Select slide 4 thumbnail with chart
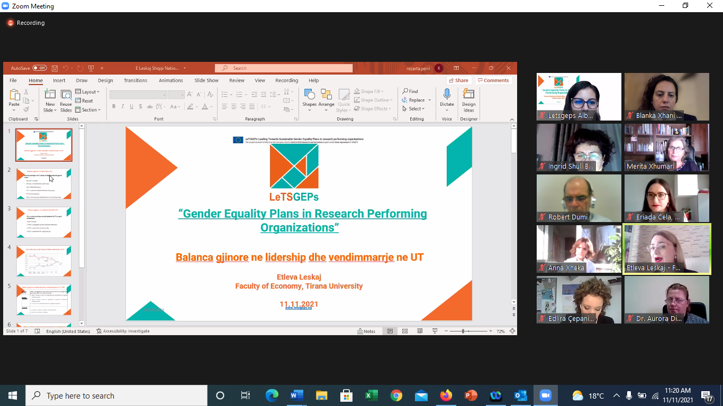The height and width of the screenshot is (406, 723). pos(44,261)
